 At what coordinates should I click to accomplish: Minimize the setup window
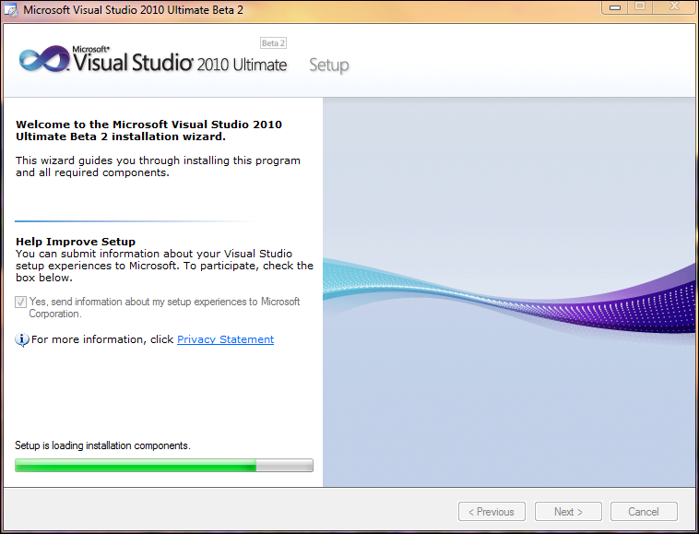click(x=615, y=6)
